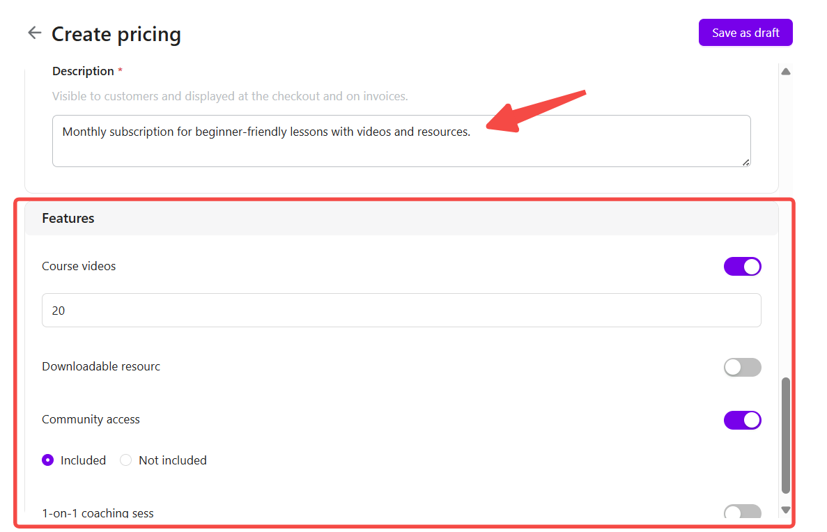This screenshot has width=827, height=532.
Task: Click the Description box resize handle
Action: point(745,162)
